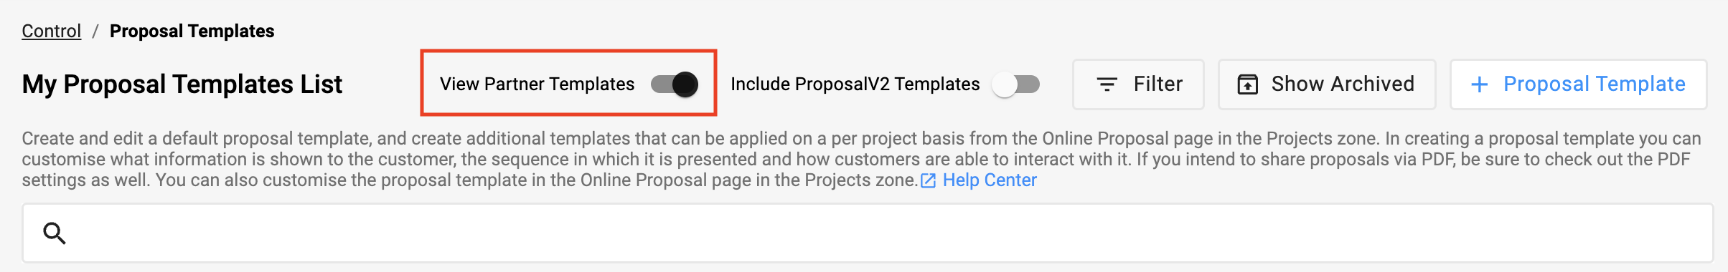Viewport: 1728px width, 272px height.
Task: Click the filter lines icon
Action: [x=1107, y=84]
